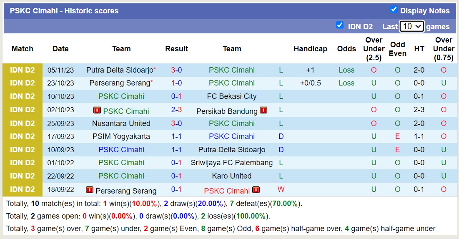Click the Handicap column header
This screenshot has width=459, height=239.
310,49
